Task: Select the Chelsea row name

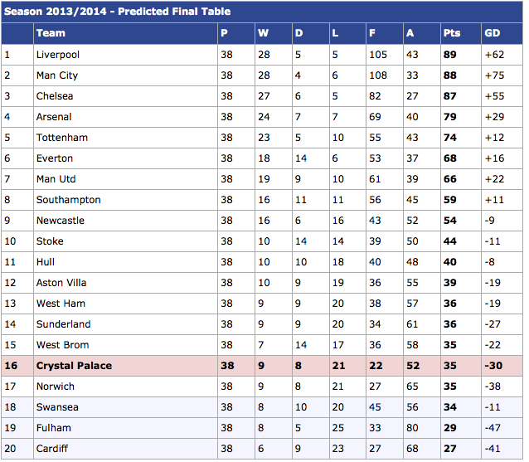Action: point(55,96)
